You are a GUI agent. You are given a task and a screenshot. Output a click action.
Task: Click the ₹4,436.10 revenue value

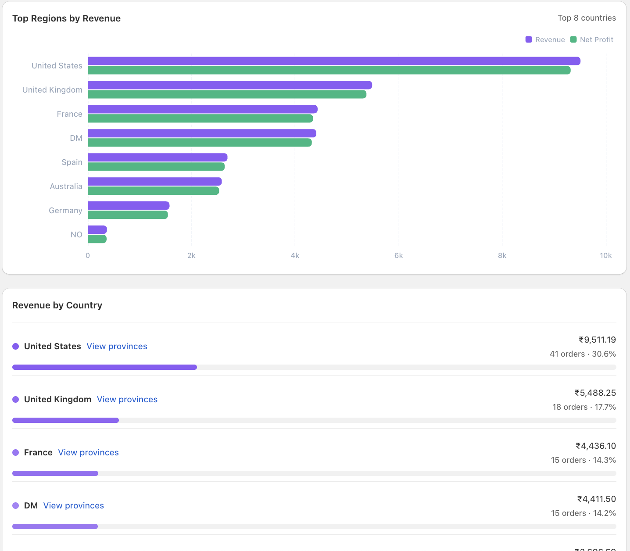click(596, 446)
